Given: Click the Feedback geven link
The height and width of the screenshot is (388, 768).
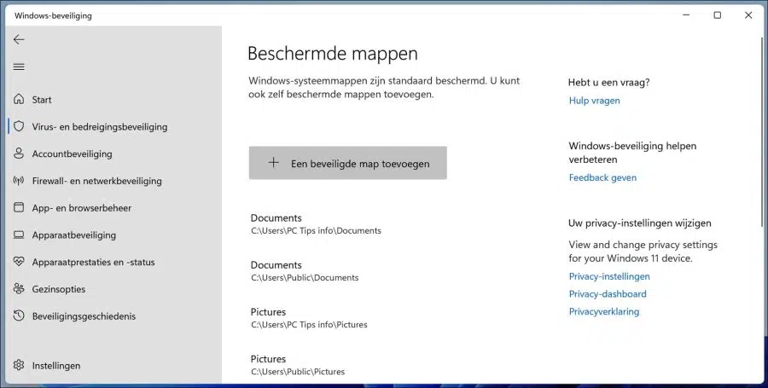Looking at the screenshot, I should point(602,177).
